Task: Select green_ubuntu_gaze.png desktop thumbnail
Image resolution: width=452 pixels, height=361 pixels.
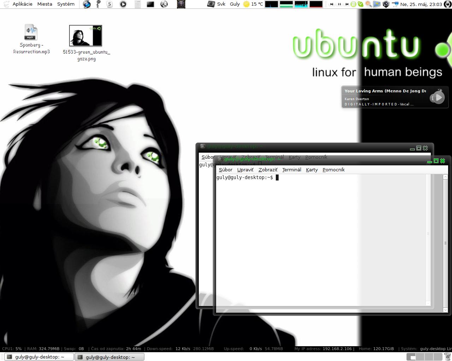Action: [86, 43]
